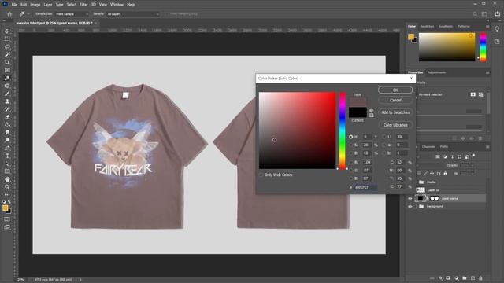Open the Color panel flyout menu
Image resolution: width=504 pixels, height=283 pixels.
pos(487,27)
